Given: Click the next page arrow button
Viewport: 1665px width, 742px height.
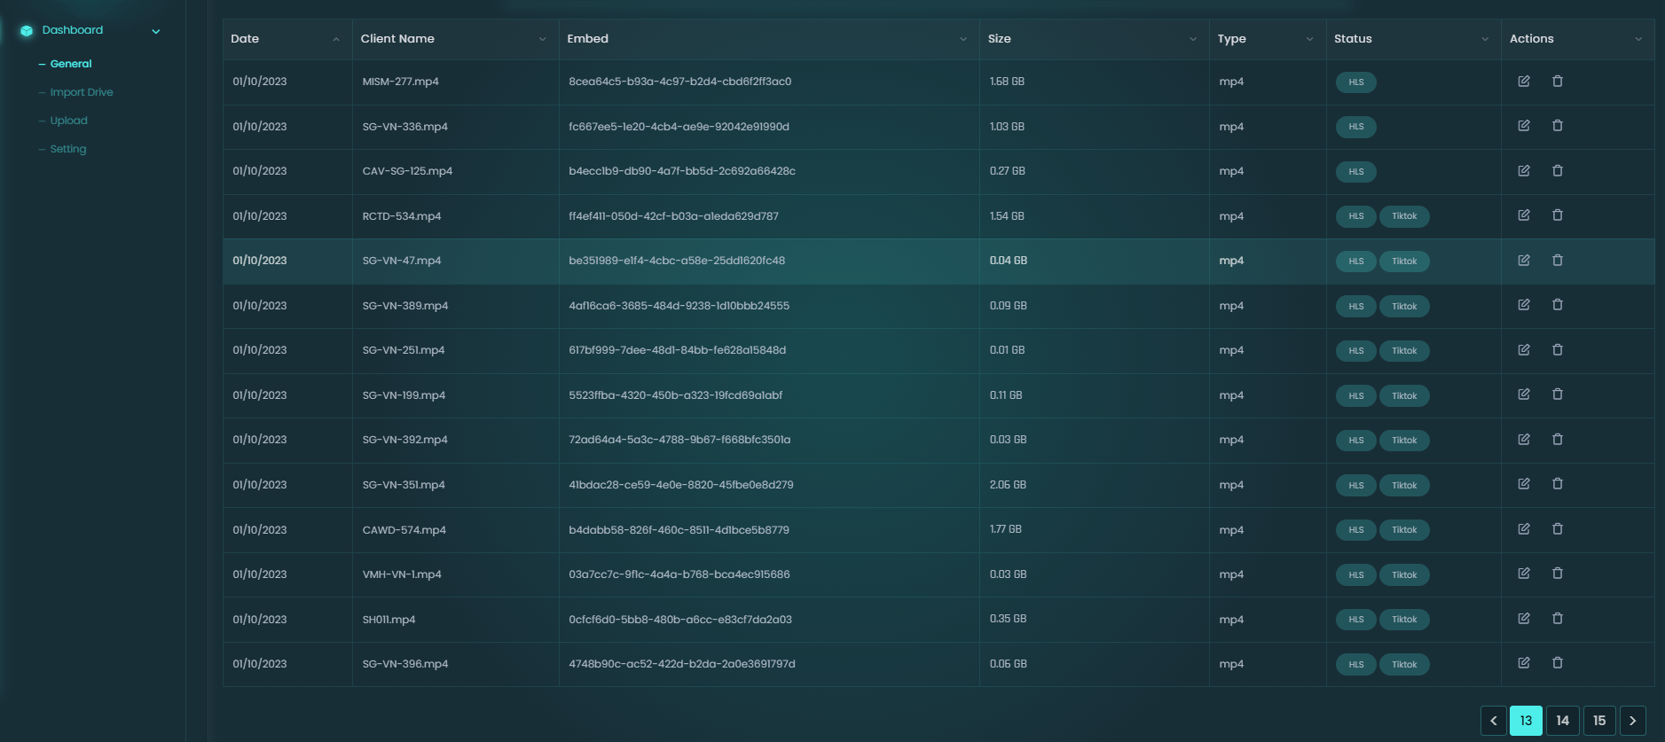Looking at the screenshot, I should pyautogui.click(x=1632, y=721).
